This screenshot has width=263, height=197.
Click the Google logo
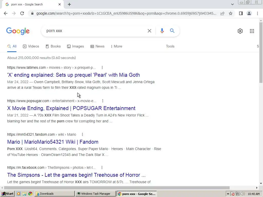tap(18, 31)
